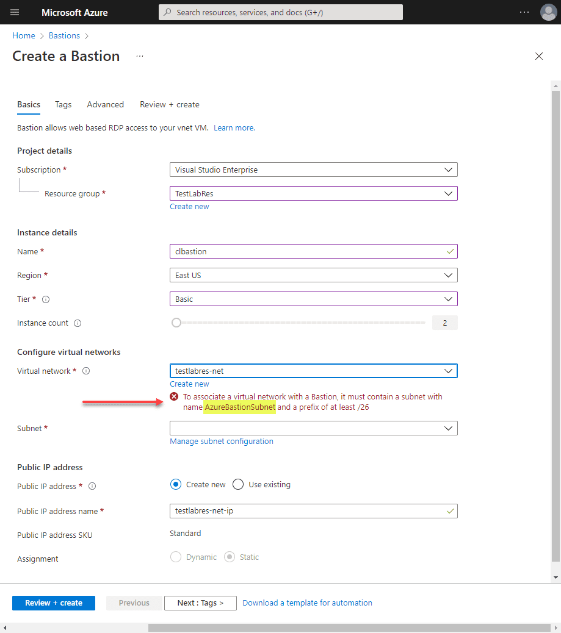Switch to the Advanced tab
Viewport: 561px width, 633px height.
click(105, 104)
